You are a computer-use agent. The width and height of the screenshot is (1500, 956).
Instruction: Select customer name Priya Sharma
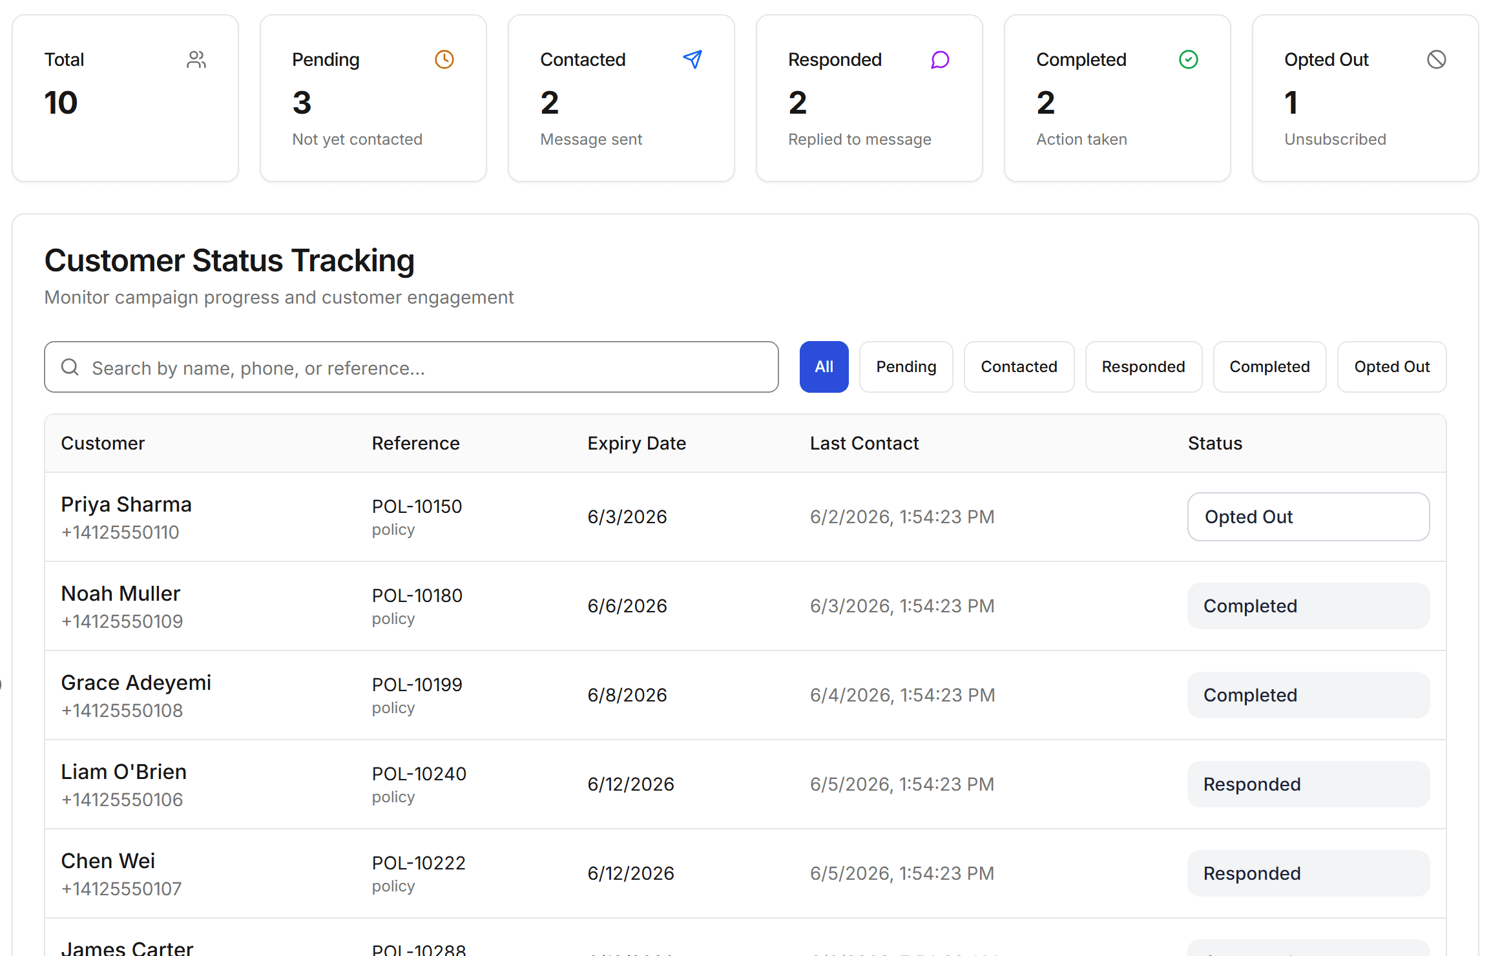point(127,504)
